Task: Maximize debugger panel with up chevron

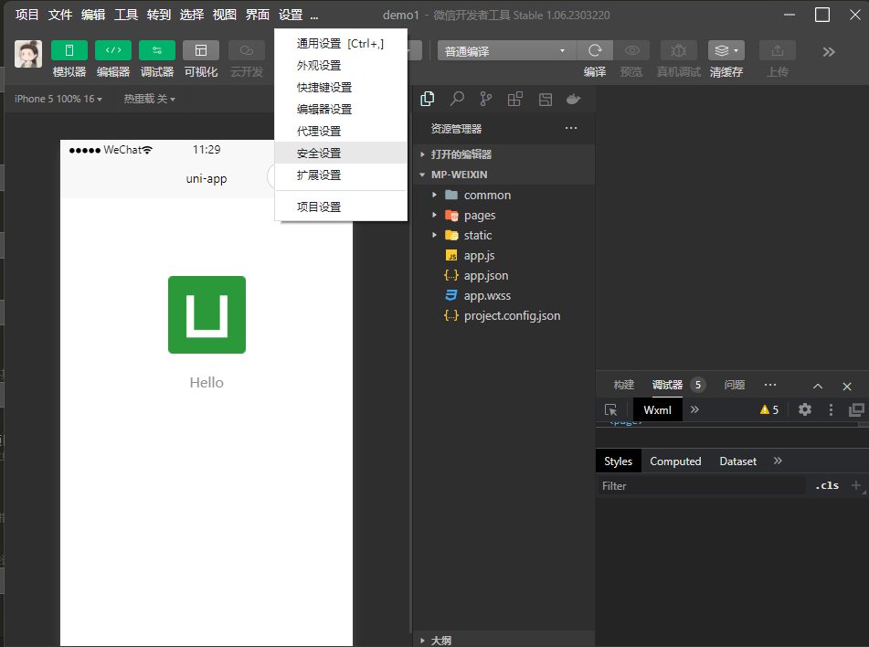Action: point(818,387)
